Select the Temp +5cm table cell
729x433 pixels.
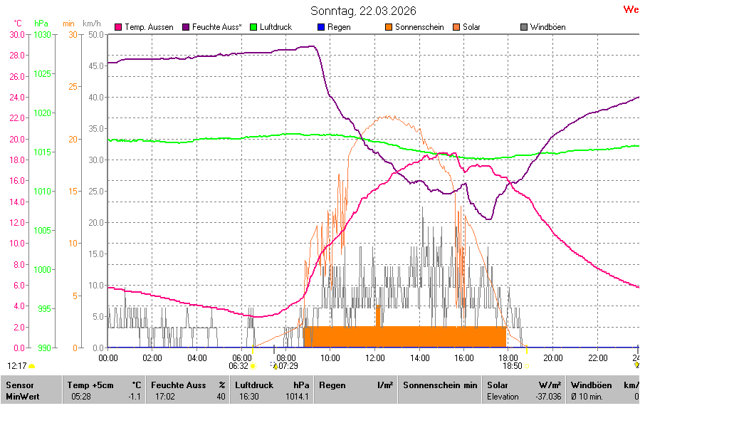104,390
